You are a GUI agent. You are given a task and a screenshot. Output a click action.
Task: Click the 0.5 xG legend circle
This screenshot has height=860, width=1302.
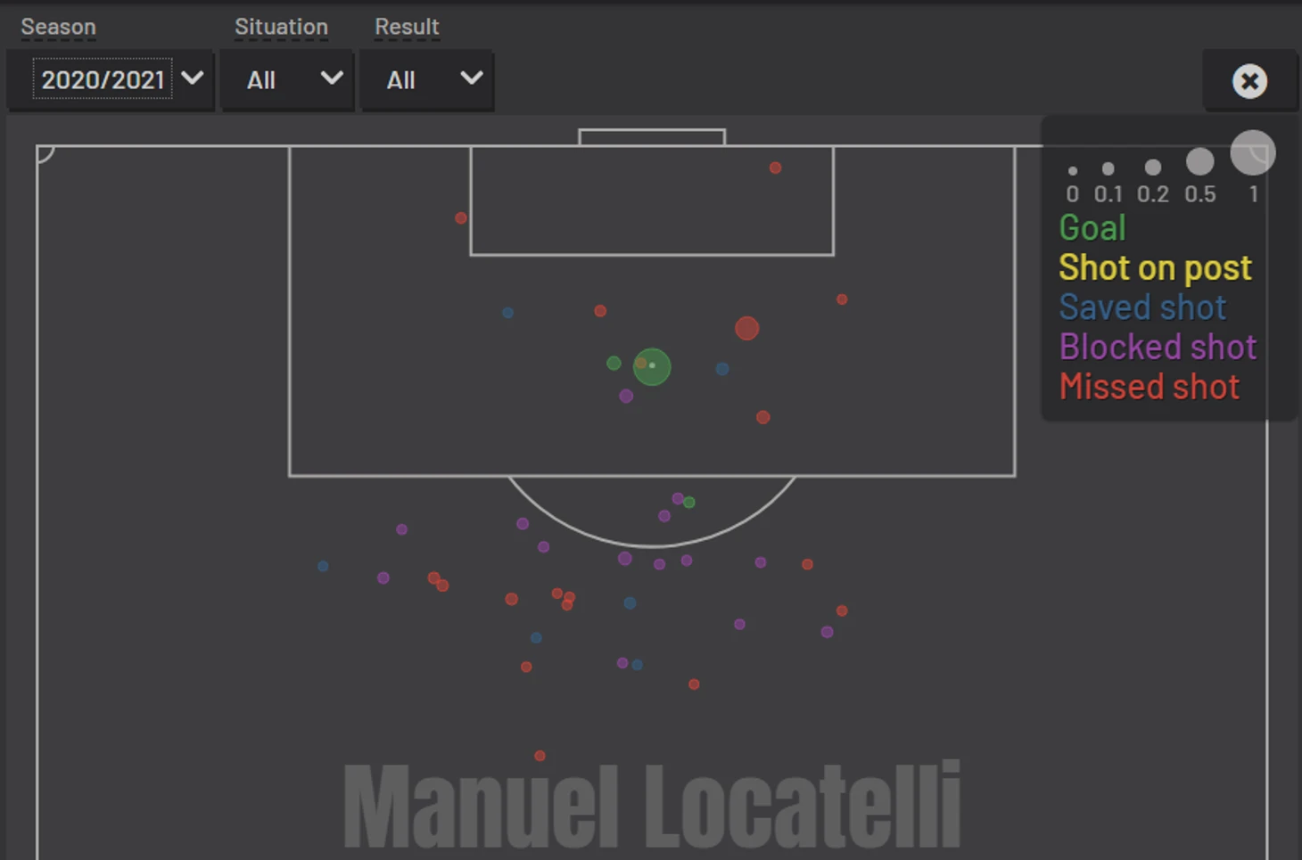click(1200, 161)
